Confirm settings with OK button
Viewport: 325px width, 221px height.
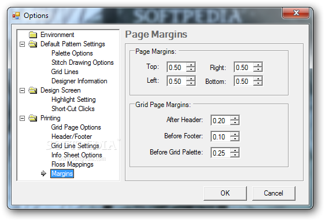[x=225, y=193]
